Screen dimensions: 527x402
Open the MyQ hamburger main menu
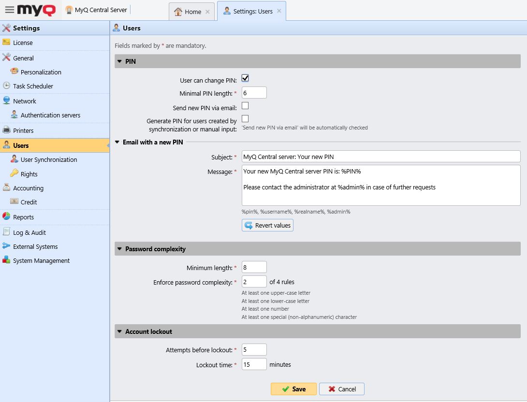10,10
